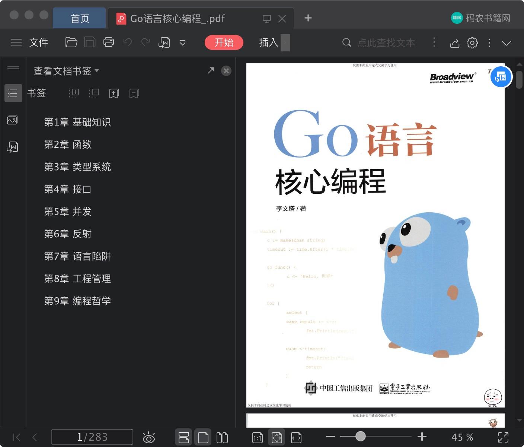This screenshot has width=524, height=447.
Task: Zoom out with the minus button
Action: click(x=330, y=437)
